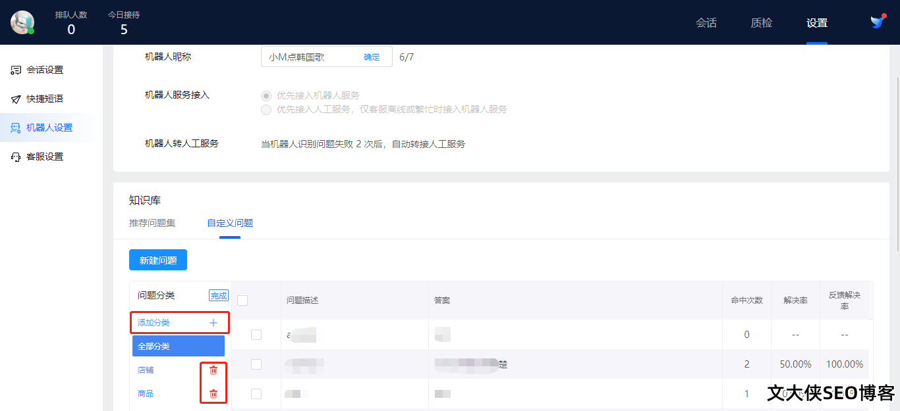900x411 pixels.
Task: Open hit count link showing 1
Action: 747,393
